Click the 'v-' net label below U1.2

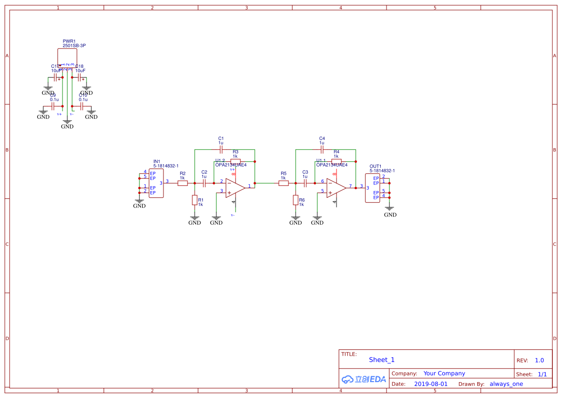(x=233, y=215)
